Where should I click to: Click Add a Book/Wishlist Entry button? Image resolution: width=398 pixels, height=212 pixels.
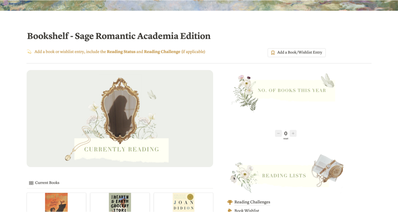(x=297, y=53)
